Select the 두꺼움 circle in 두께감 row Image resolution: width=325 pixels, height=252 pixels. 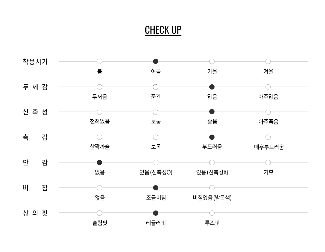tap(99, 87)
